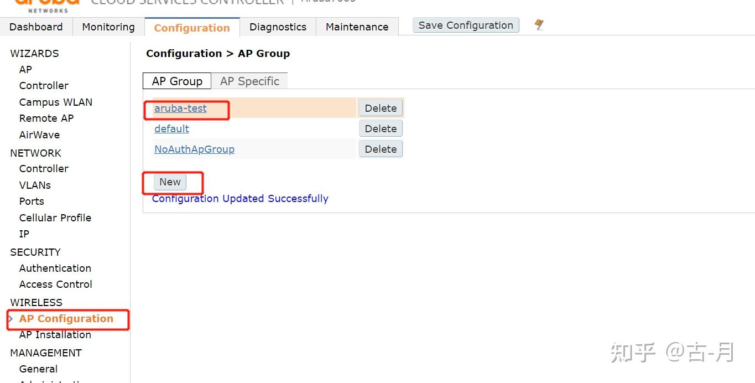Delete the NoAuthApGroup entry
This screenshot has width=755, height=383.
[x=381, y=149]
